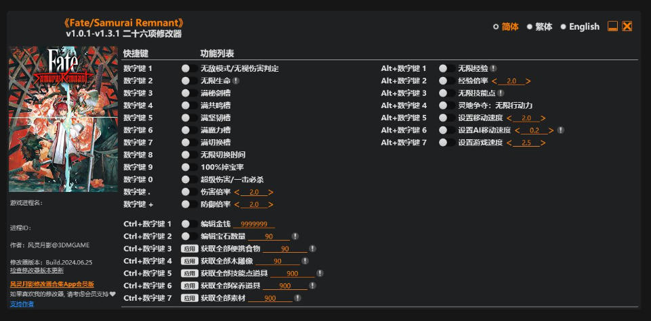Enable 满坚韧槽 switch

pos(189,118)
